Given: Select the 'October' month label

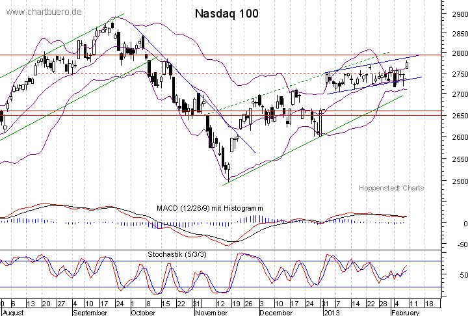Looking at the screenshot, I should (143, 313).
